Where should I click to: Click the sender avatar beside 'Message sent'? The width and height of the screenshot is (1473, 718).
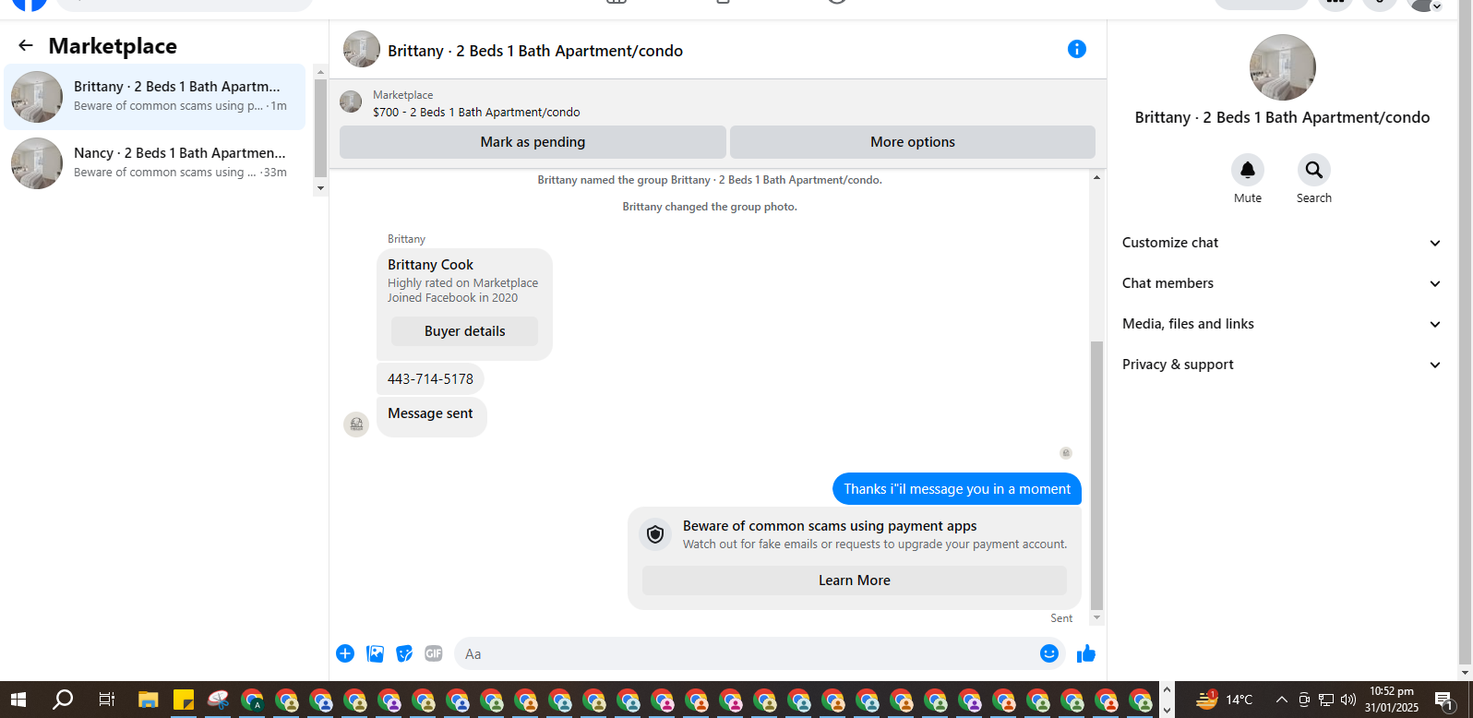point(356,425)
